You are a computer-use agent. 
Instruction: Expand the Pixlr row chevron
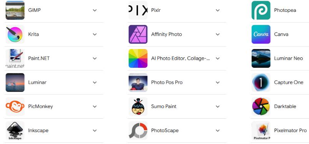point(218,10)
